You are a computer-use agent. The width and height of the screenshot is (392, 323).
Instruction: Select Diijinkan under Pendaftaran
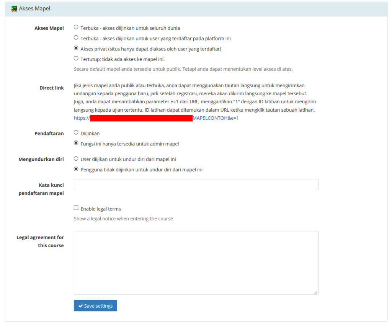pyautogui.click(x=76, y=133)
